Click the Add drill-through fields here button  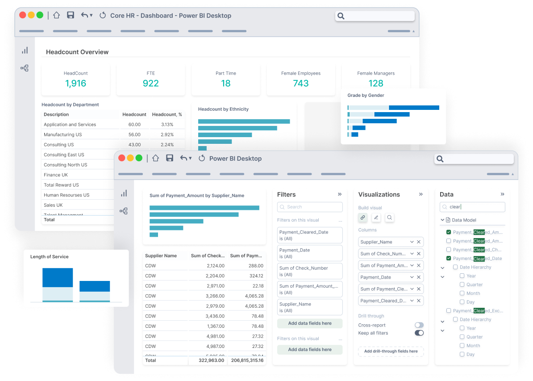(391, 352)
